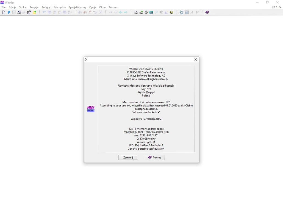
Task: Open the Opcje menu
Action: click(x=93, y=7)
